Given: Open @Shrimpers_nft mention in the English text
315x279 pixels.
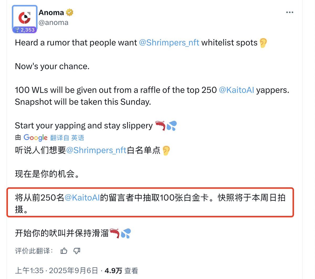Looking at the screenshot, I should tap(169, 43).
